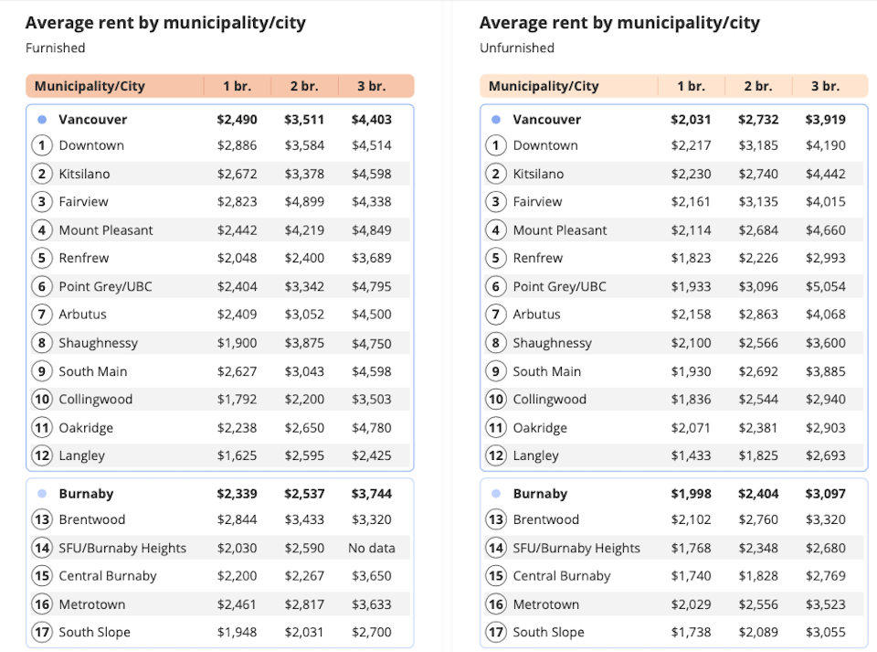Viewport: 877px width, 652px height.
Task: Click the blue Vancouver dot in Furnished table
Action: (x=42, y=119)
